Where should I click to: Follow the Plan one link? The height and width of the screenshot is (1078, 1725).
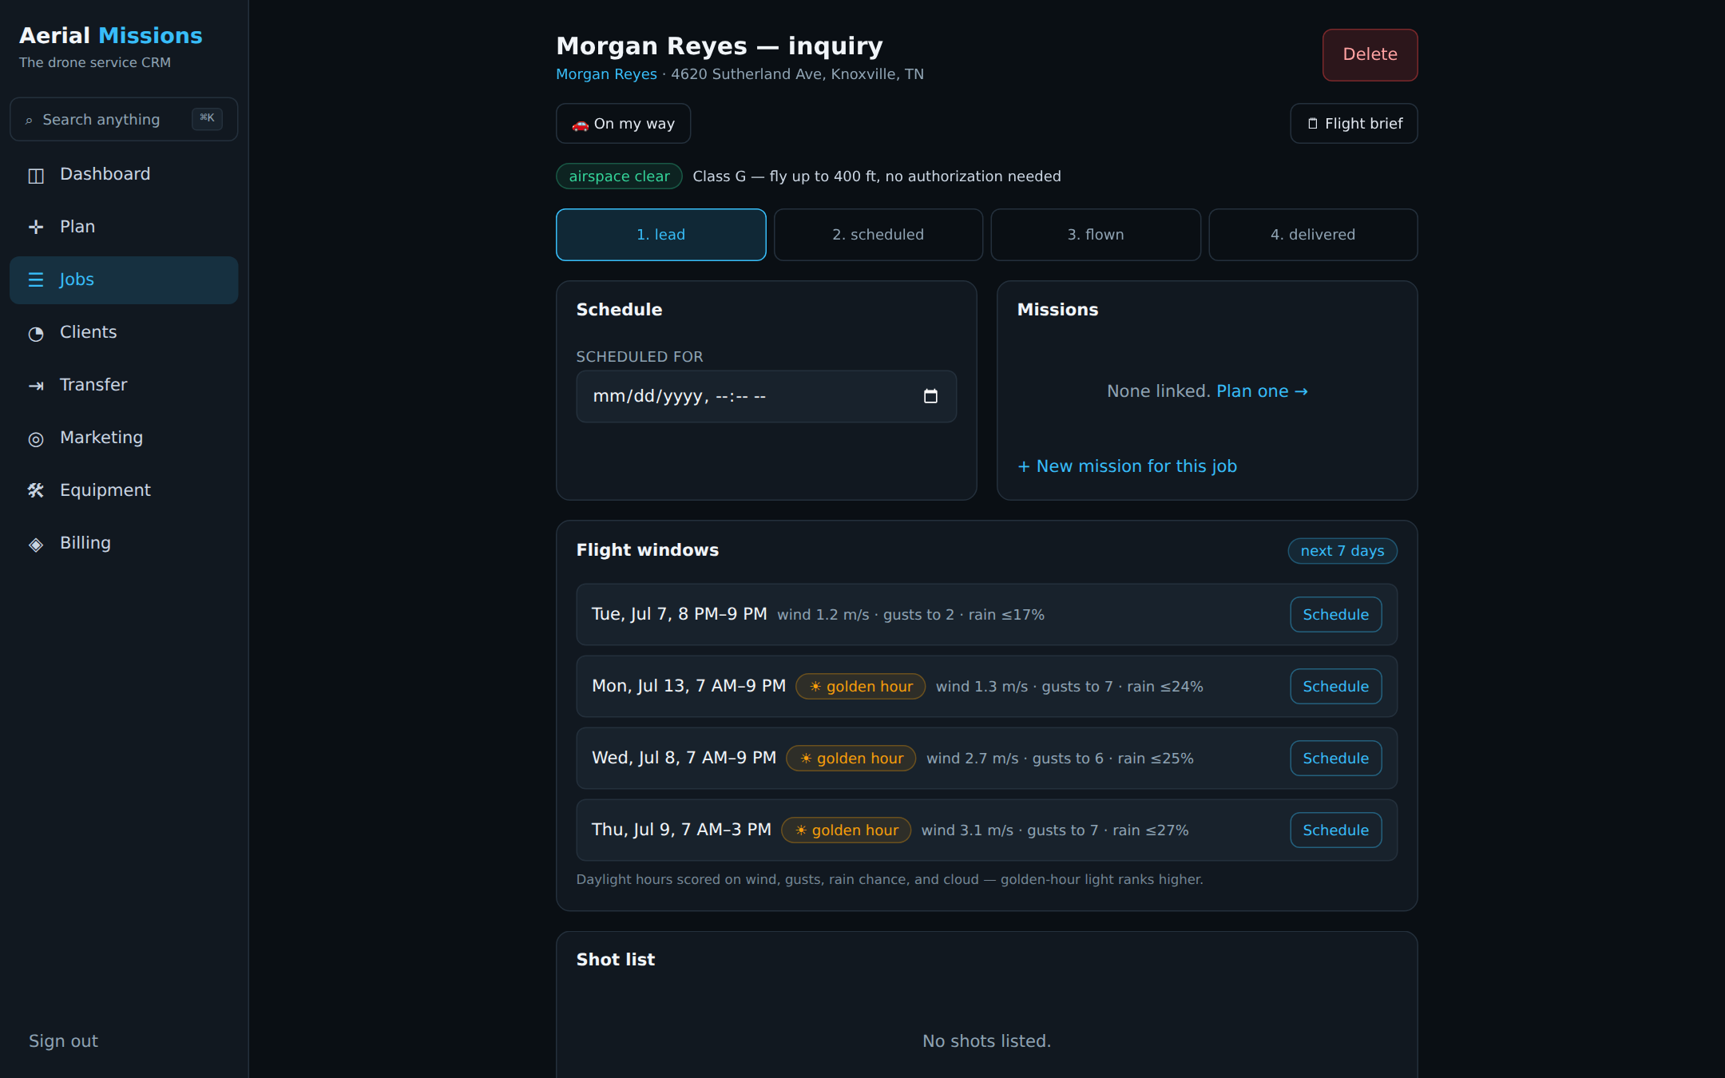point(1262,391)
